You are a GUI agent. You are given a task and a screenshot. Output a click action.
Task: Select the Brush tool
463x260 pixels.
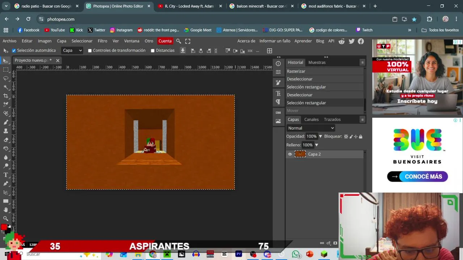tap(6, 122)
